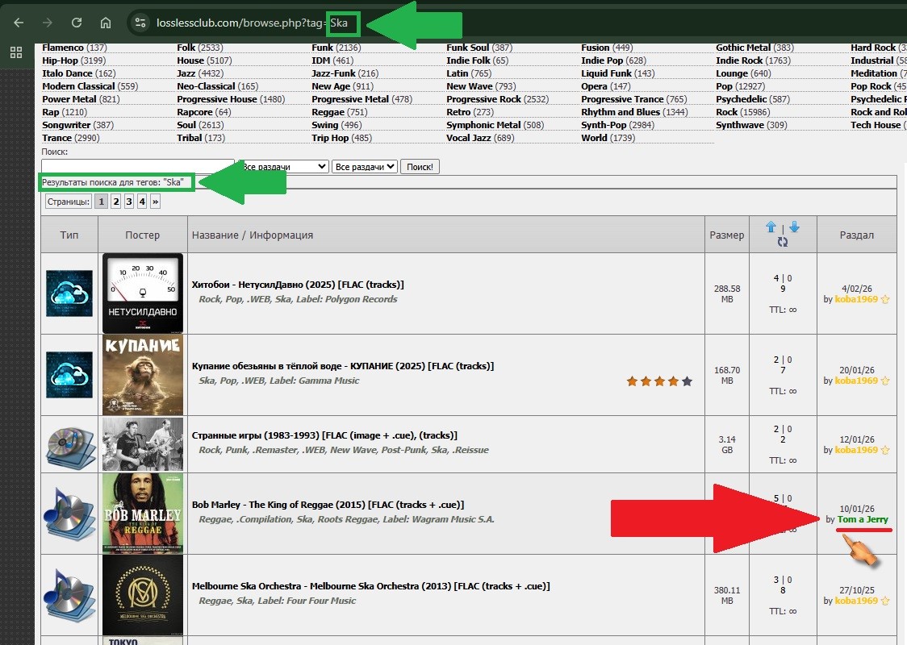The height and width of the screenshot is (645, 907).
Task: Open the browser home page
Action: click(105, 23)
